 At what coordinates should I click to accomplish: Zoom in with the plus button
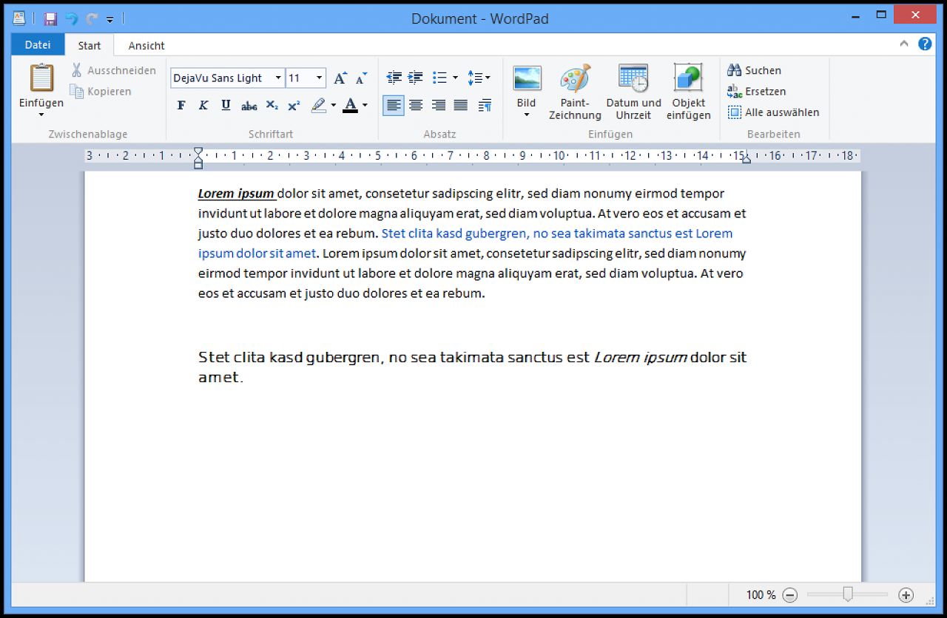(906, 594)
